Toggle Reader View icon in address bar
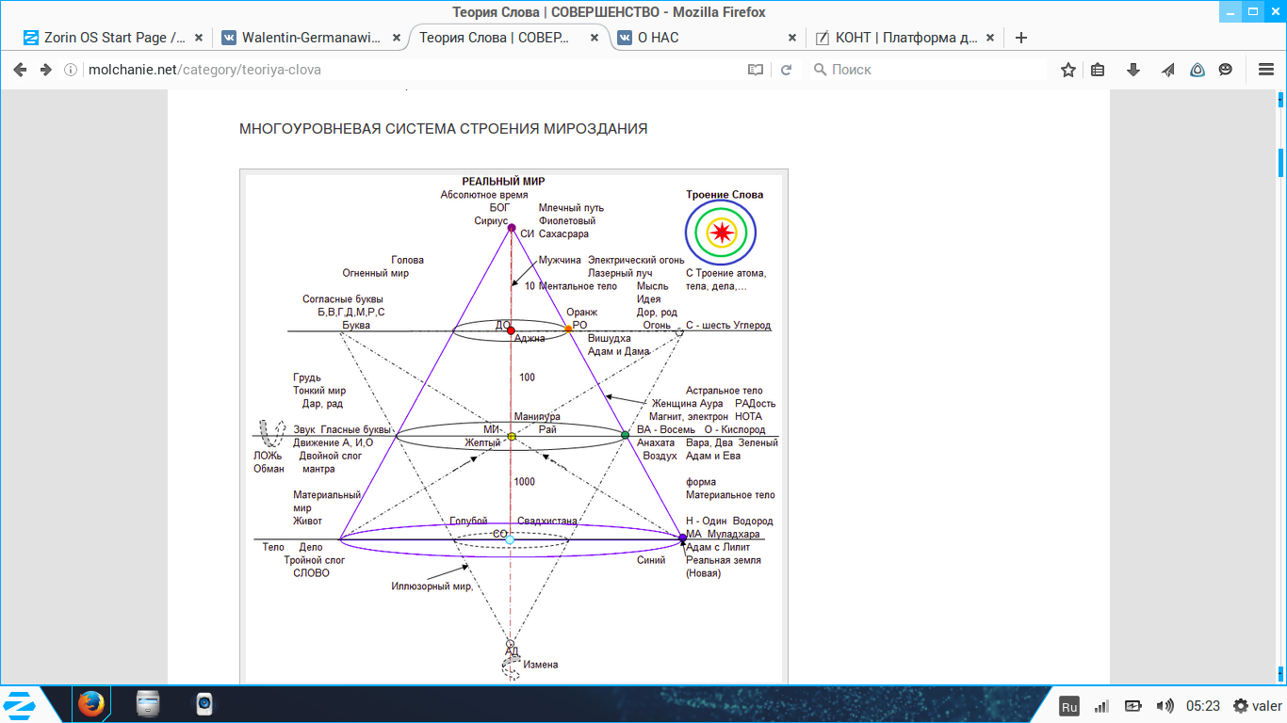 click(756, 70)
